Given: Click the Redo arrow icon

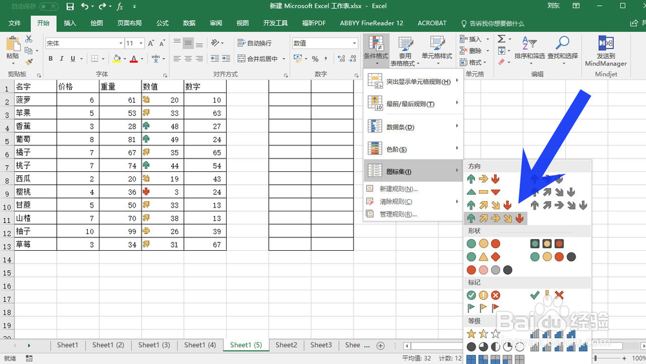Looking at the screenshot, I should [102, 6].
